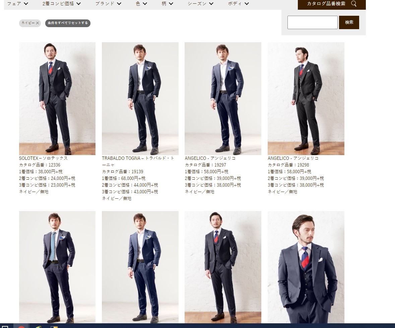Viewport: 395px width, 328px height.
Task: Select TRABALDO TOGNA suit 19139 image
Action: [x=140, y=99]
